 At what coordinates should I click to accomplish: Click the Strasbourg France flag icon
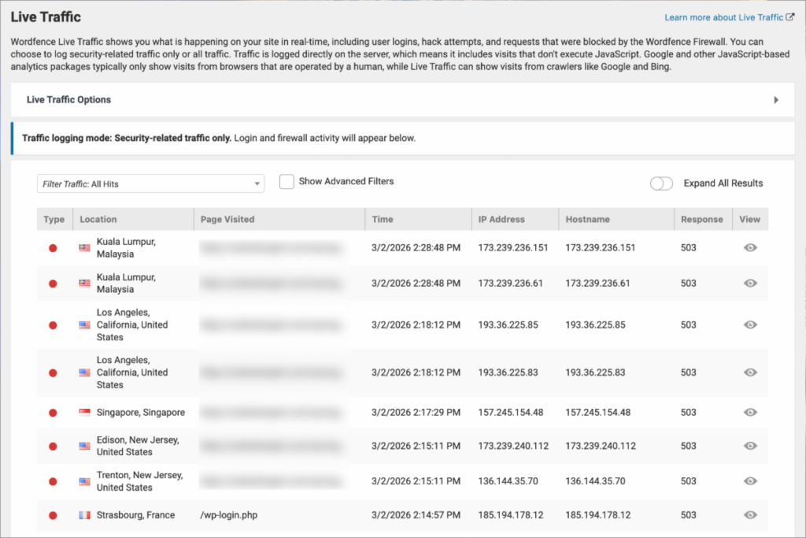click(85, 515)
